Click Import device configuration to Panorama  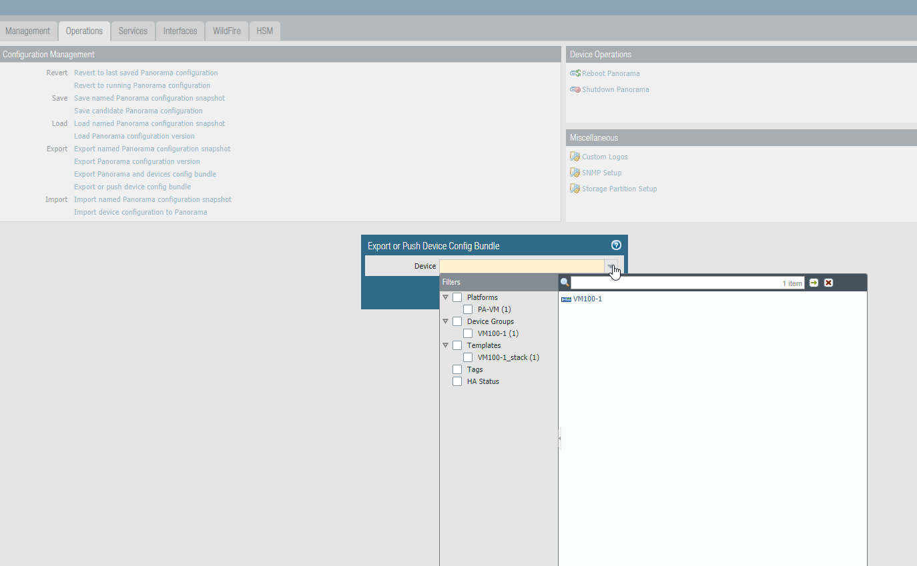tap(141, 212)
